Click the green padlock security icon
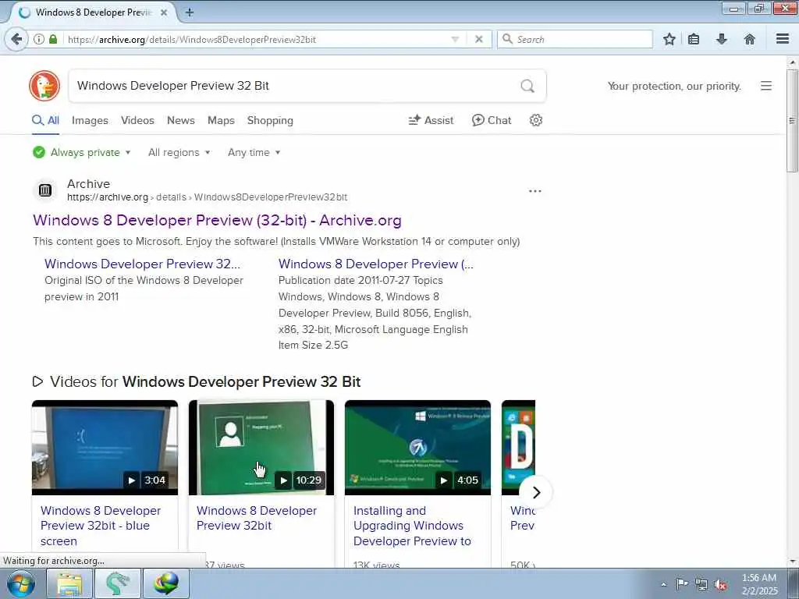Viewport: 799px width, 599px height. point(53,39)
